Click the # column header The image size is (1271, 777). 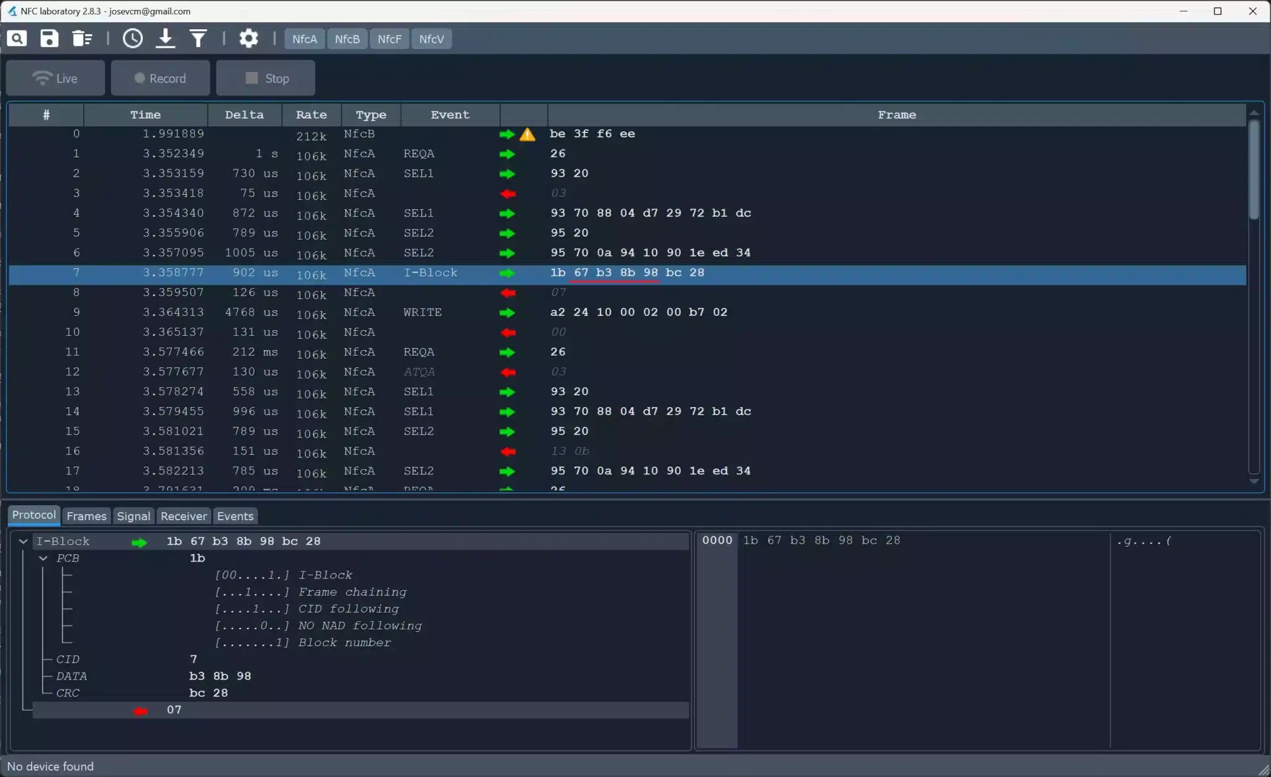click(46, 115)
